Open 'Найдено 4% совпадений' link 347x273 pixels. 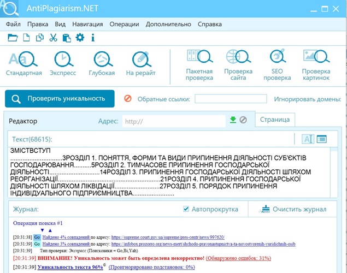tap(66, 237)
